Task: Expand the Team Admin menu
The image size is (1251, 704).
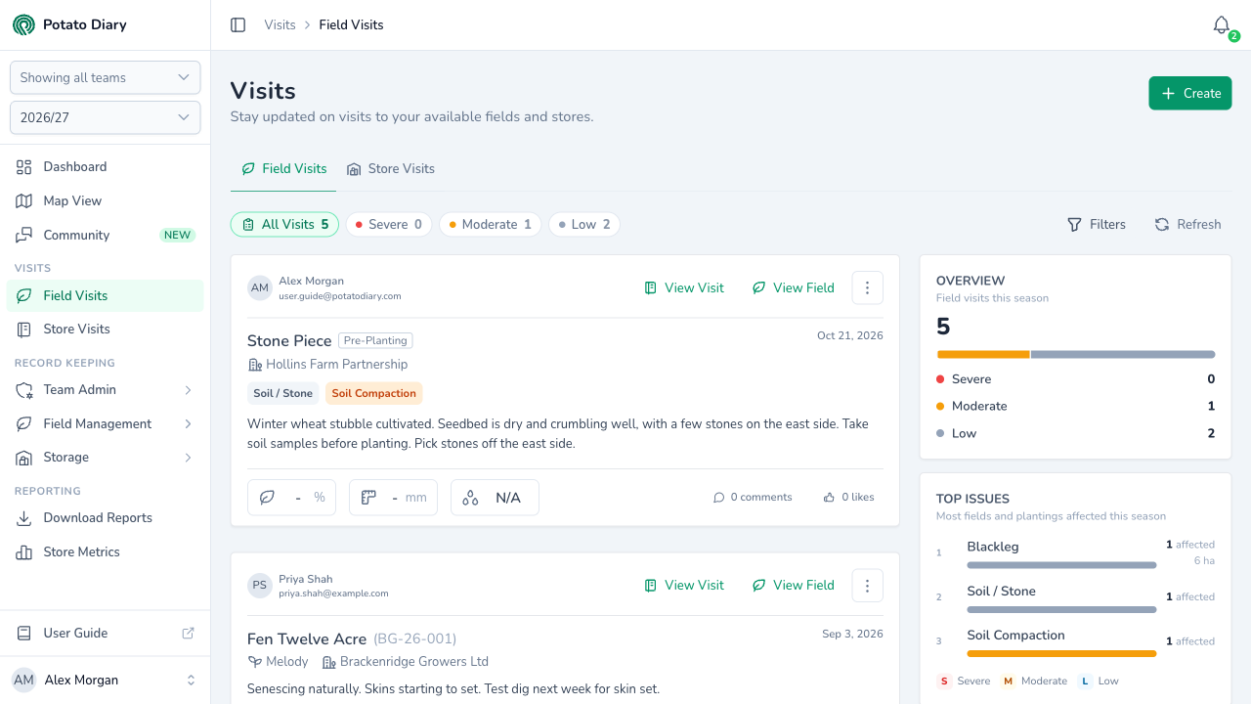Action: (x=106, y=390)
